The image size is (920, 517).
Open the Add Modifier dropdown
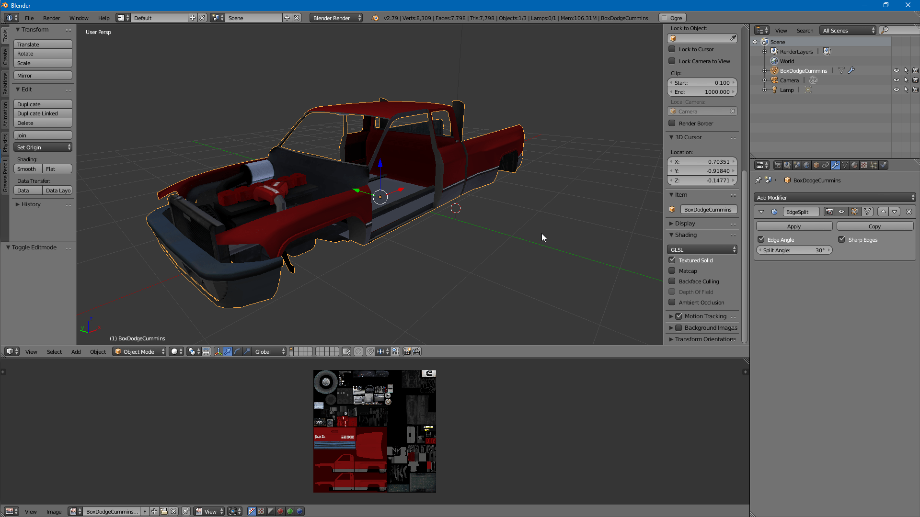pyautogui.click(x=835, y=197)
